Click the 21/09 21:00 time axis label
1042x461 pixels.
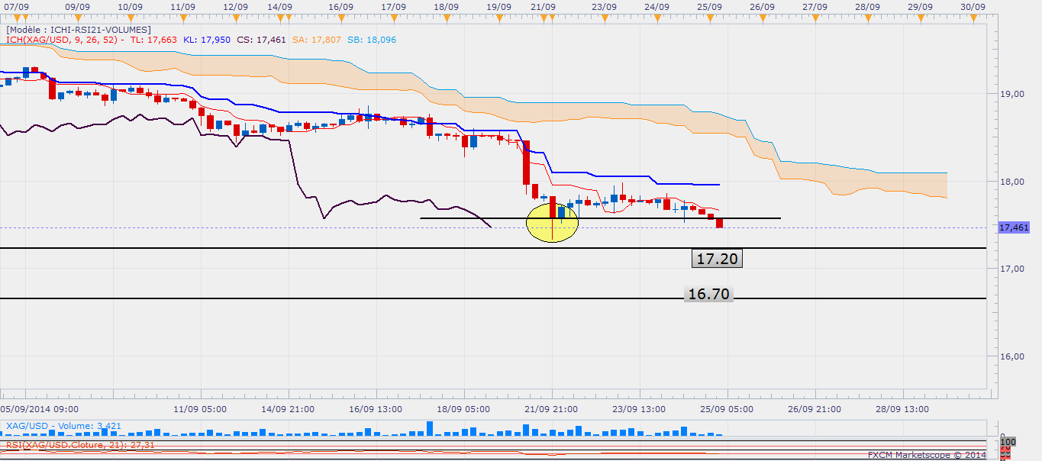point(550,408)
